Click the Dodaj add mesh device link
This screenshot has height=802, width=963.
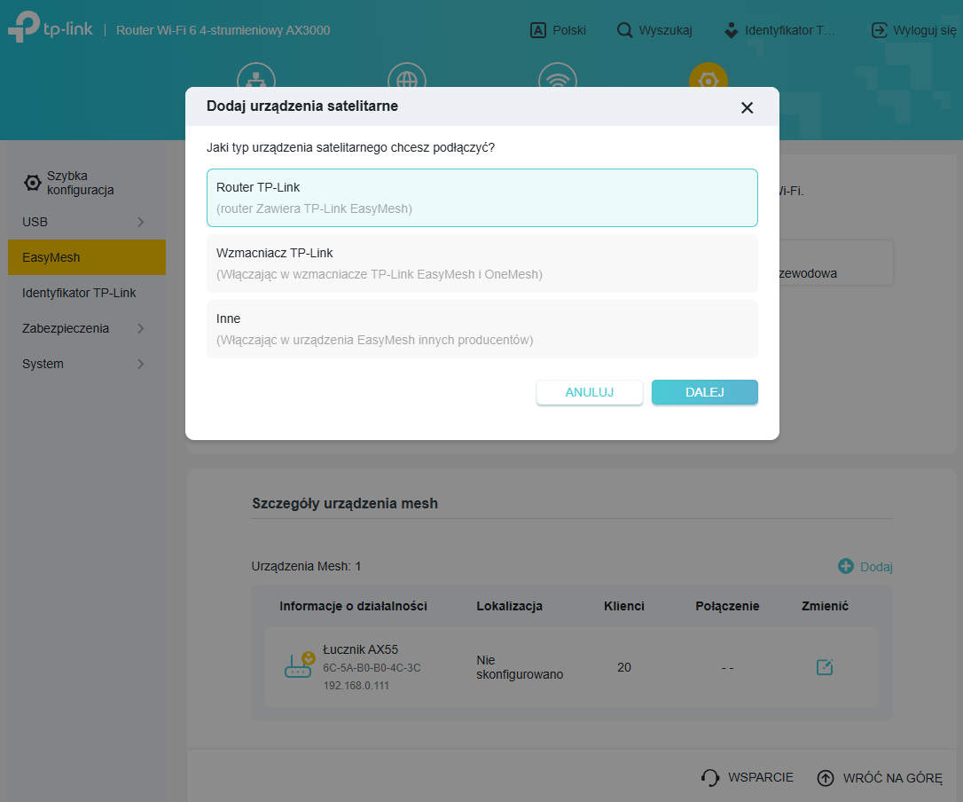tap(865, 567)
